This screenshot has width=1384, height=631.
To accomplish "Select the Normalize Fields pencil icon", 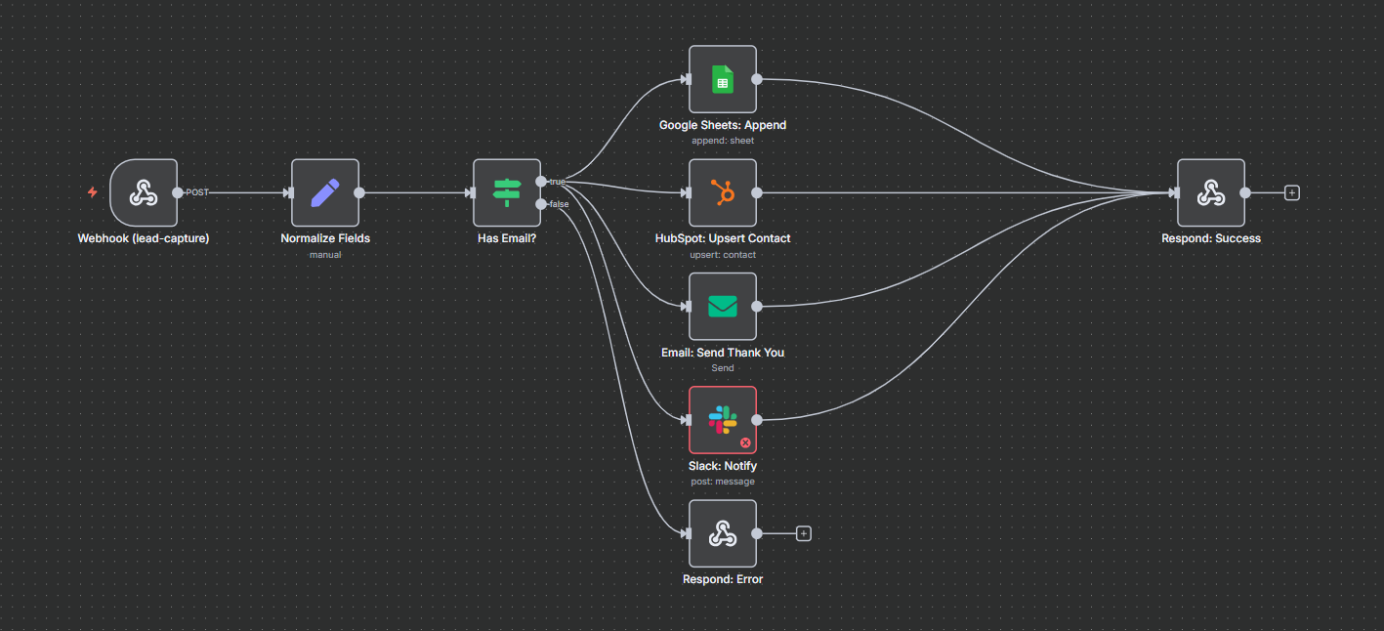I will click(x=325, y=192).
